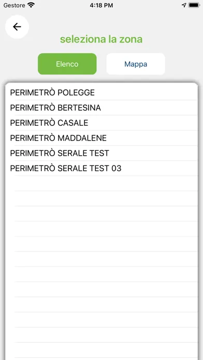This screenshot has height=360, width=203.
Task: Select zone PERIMETRÒ BERTESINA
Action: 102,108
